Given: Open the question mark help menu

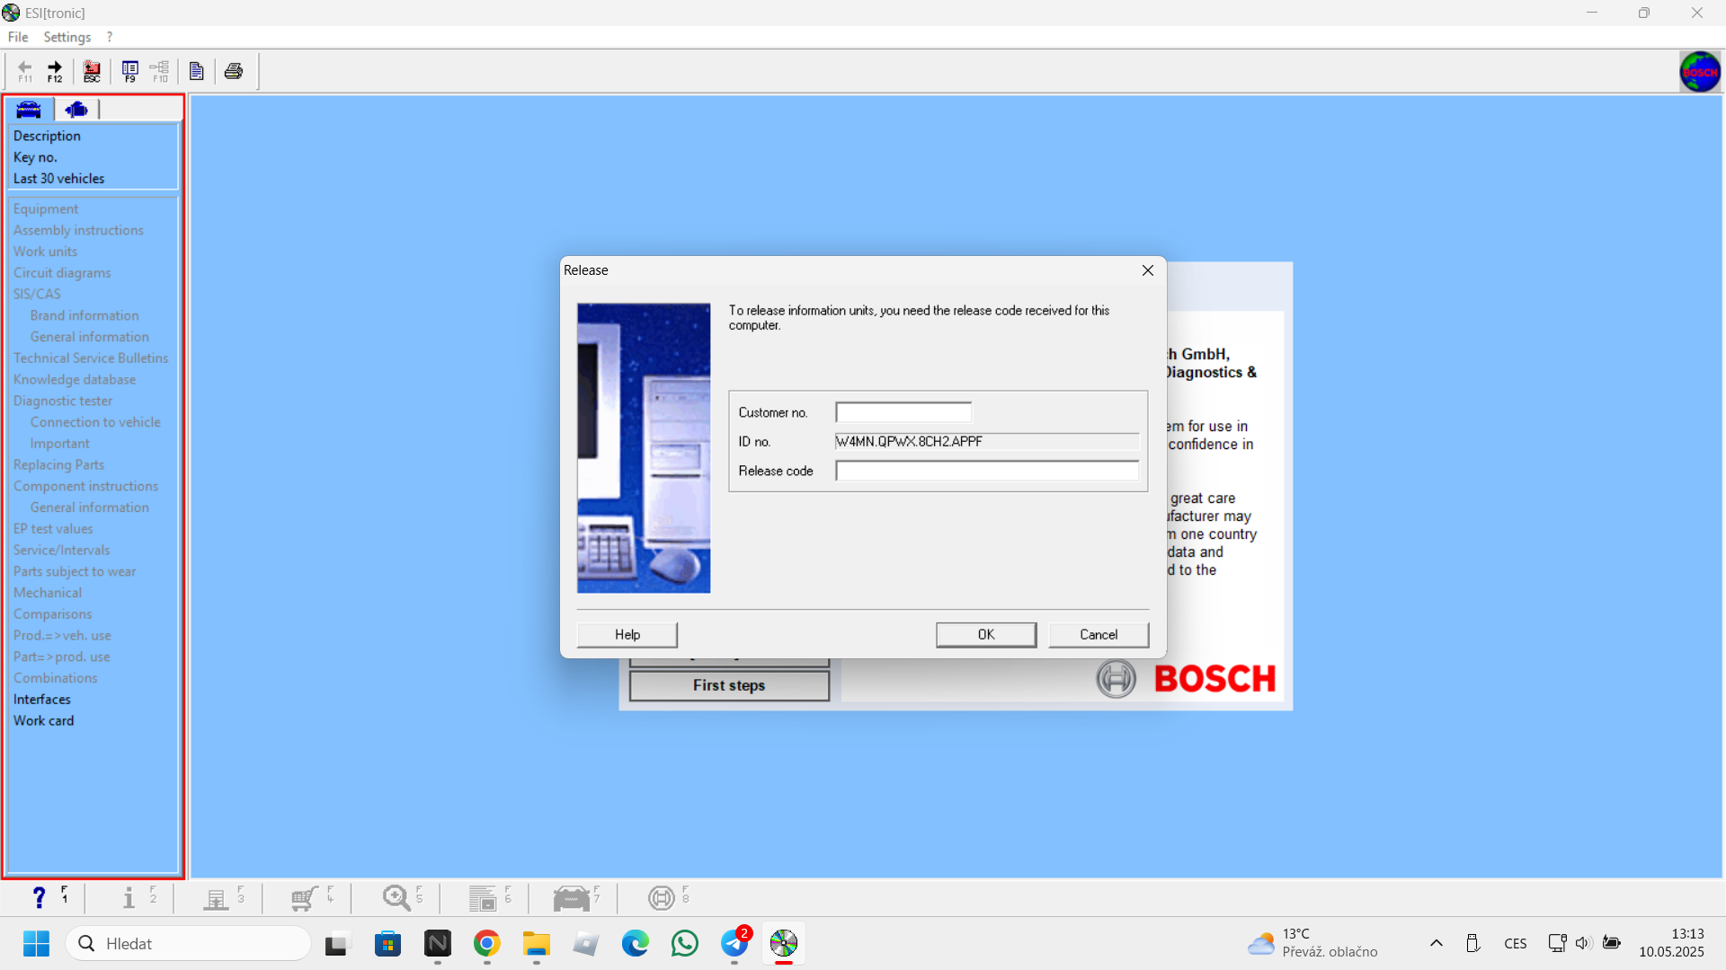Looking at the screenshot, I should [x=110, y=37].
